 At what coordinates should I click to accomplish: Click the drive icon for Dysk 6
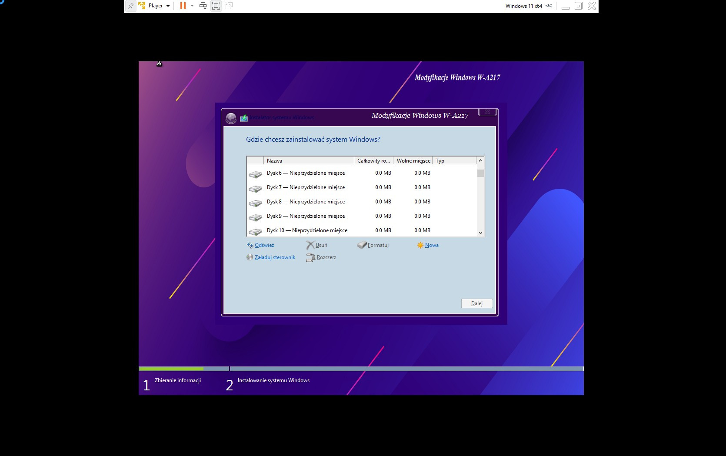click(256, 174)
